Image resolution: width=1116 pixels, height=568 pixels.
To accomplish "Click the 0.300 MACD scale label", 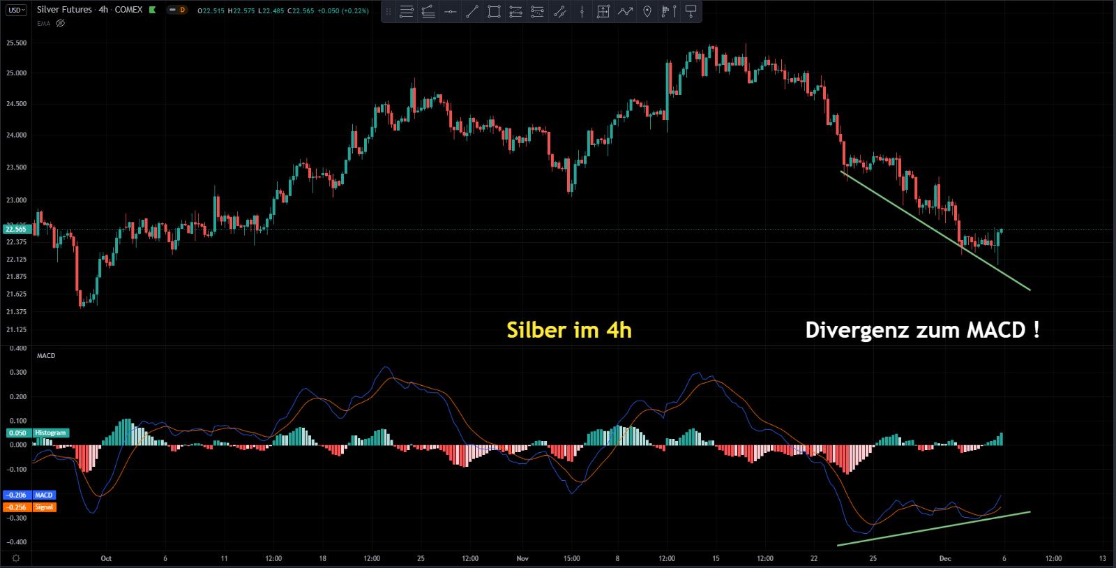I will click(18, 373).
